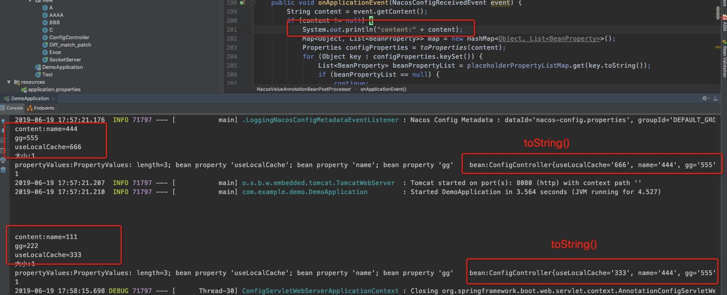Open the SocketServer class

(65, 60)
